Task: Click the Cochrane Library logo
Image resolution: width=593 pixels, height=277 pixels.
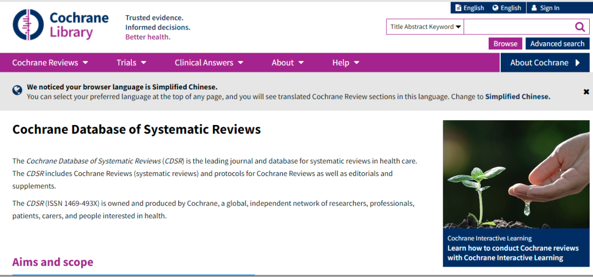Action: click(x=60, y=25)
